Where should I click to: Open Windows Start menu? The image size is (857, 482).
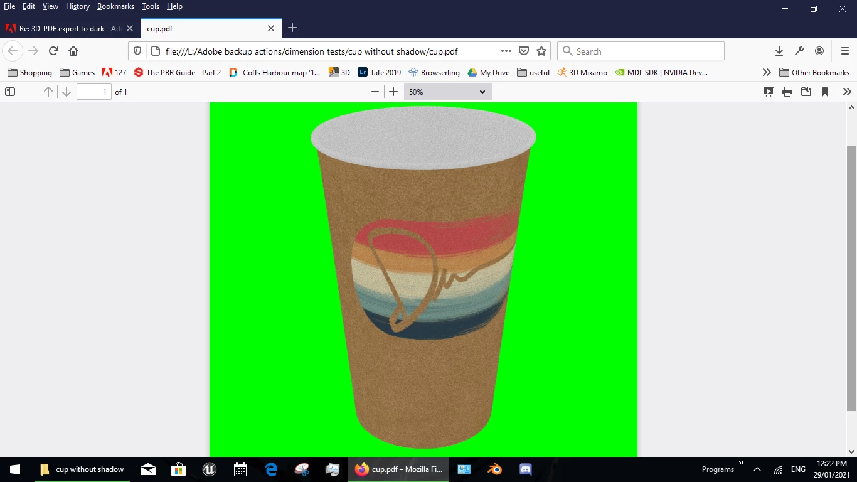tap(15, 469)
